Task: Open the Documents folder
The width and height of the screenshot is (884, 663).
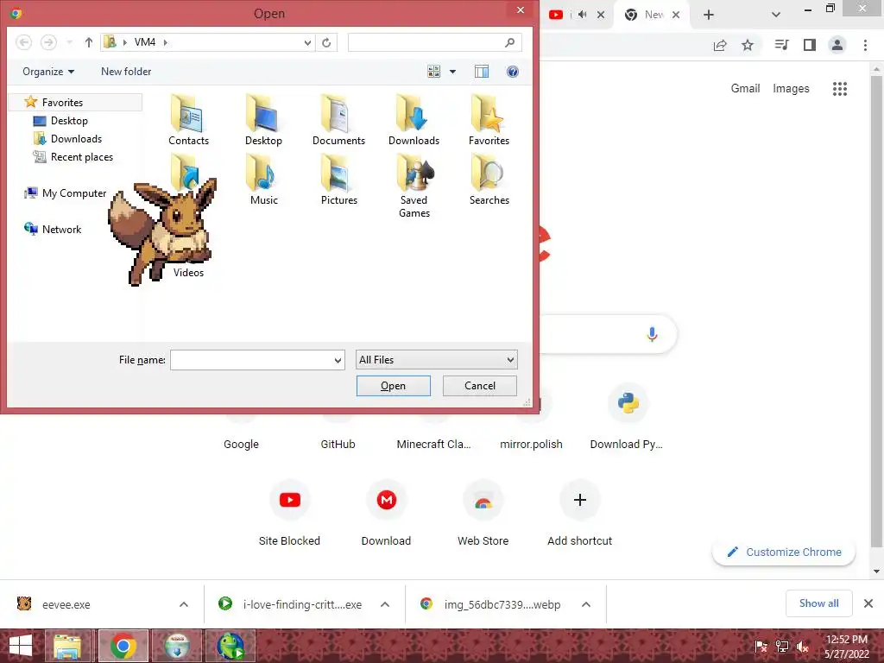Action: click(338, 121)
